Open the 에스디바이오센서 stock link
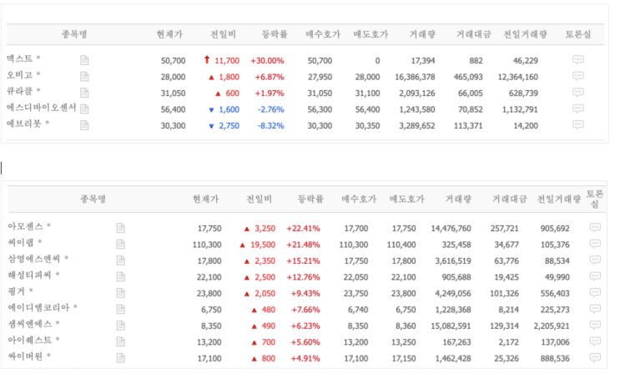 click(x=41, y=107)
